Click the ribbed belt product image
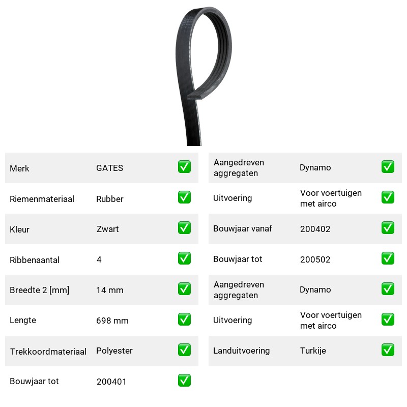 coord(203,76)
